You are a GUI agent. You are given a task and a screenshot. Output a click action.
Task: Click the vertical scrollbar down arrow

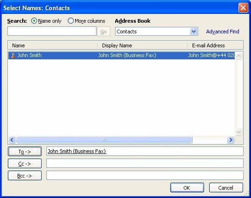[x=238, y=132]
